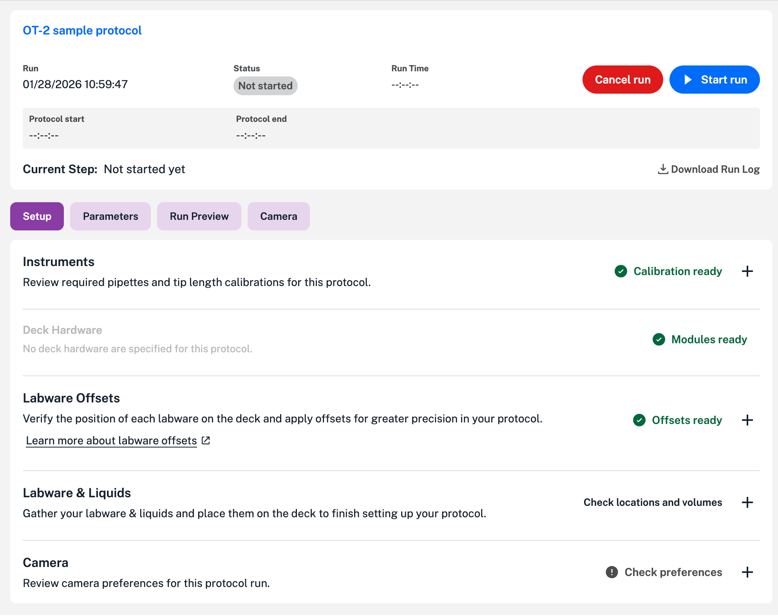Expand Labware Offsets section plus icon
This screenshot has width=778, height=616.
[x=747, y=420]
